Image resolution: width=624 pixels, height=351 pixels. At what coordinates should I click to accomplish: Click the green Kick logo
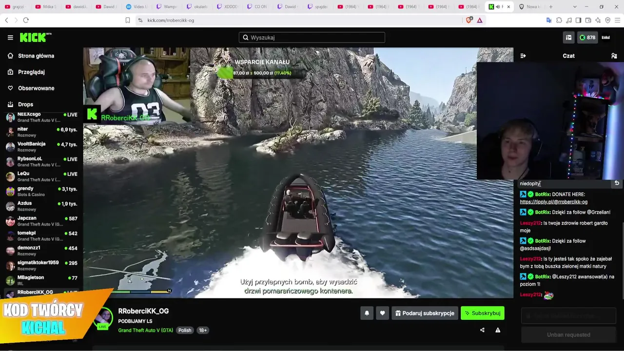[36, 38]
